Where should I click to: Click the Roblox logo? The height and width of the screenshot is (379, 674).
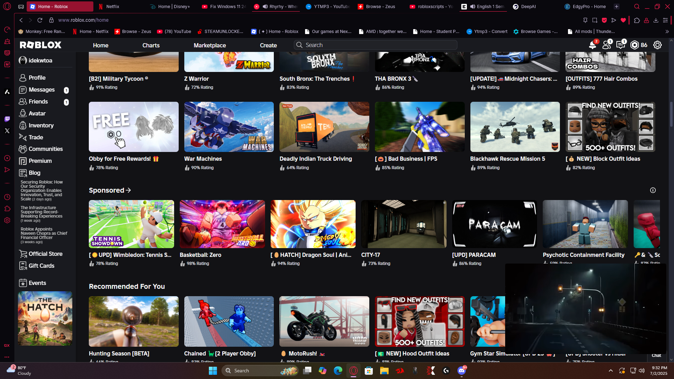point(41,45)
